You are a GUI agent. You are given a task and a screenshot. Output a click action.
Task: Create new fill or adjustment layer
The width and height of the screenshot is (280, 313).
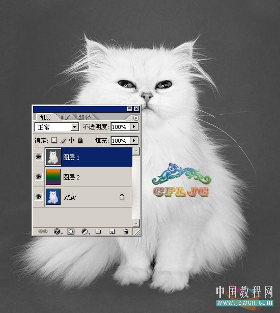[86, 231]
